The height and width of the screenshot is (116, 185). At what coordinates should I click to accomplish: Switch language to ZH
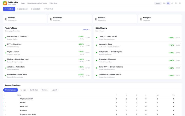point(176,3)
